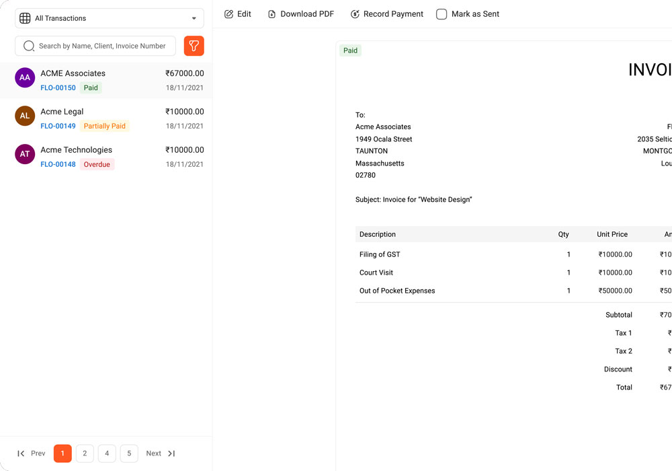Go to page 5
The width and height of the screenshot is (672, 471).
pos(129,454)
